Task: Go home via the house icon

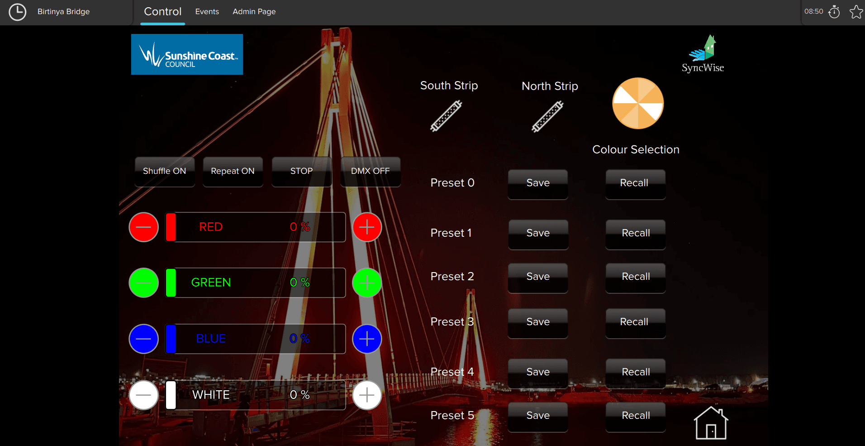Action: point(710,423)
